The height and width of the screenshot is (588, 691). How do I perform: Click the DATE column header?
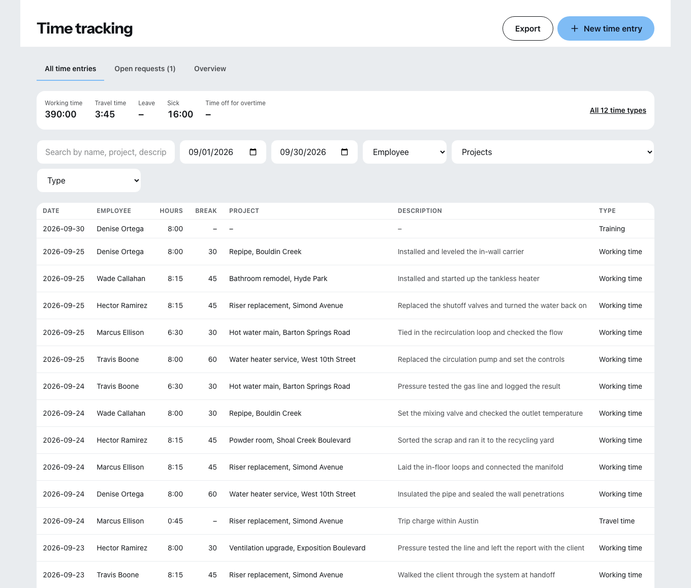coord(51,211)
